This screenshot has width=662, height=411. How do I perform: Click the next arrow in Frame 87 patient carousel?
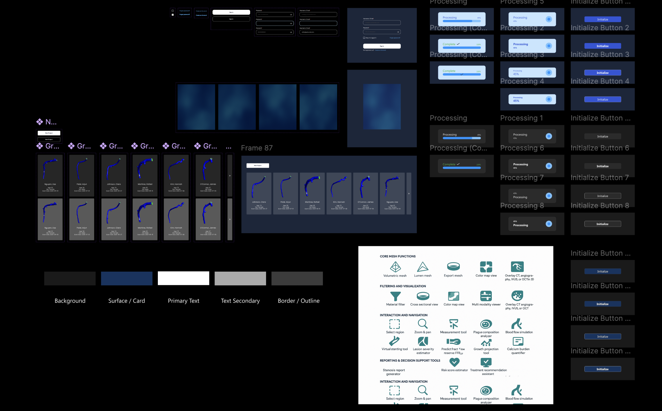click(409, 193)
